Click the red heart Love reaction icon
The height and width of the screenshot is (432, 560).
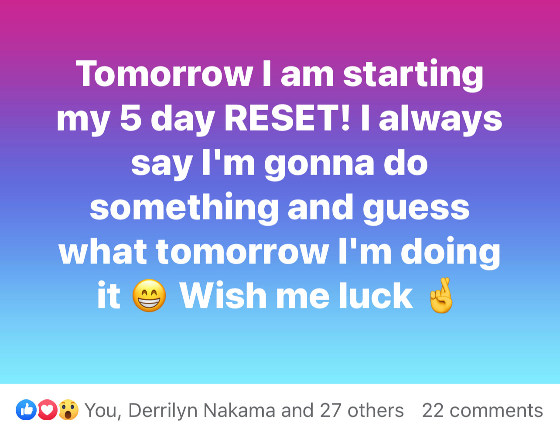[47, 410]
